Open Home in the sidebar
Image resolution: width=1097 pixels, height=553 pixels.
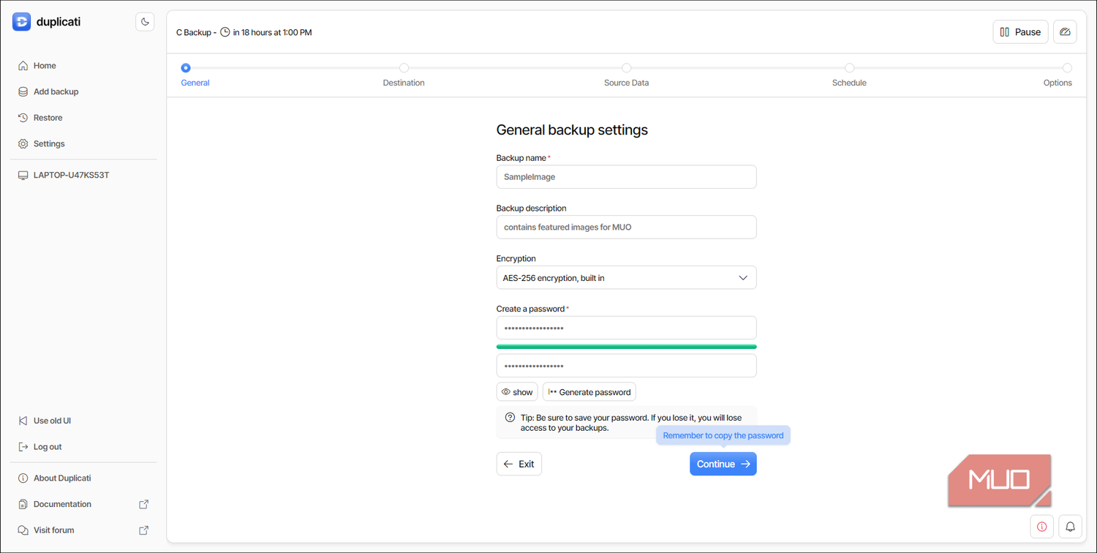pyautogui.click(x=45, y=66)
